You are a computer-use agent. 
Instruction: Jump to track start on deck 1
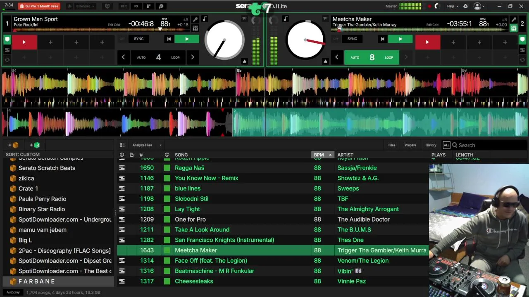pyautogui.click(x=169, y=39)
